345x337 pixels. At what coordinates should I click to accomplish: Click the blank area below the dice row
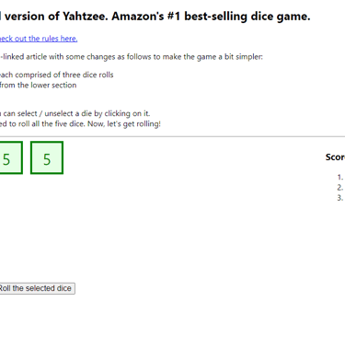coord(154,227)
